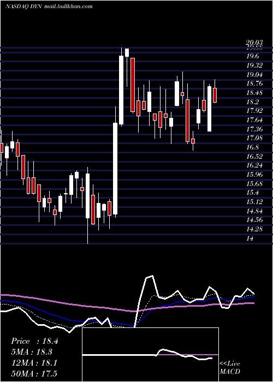Click inside the Live MACD inset chart
Screen dimensions: 273x382
[150, 355]
